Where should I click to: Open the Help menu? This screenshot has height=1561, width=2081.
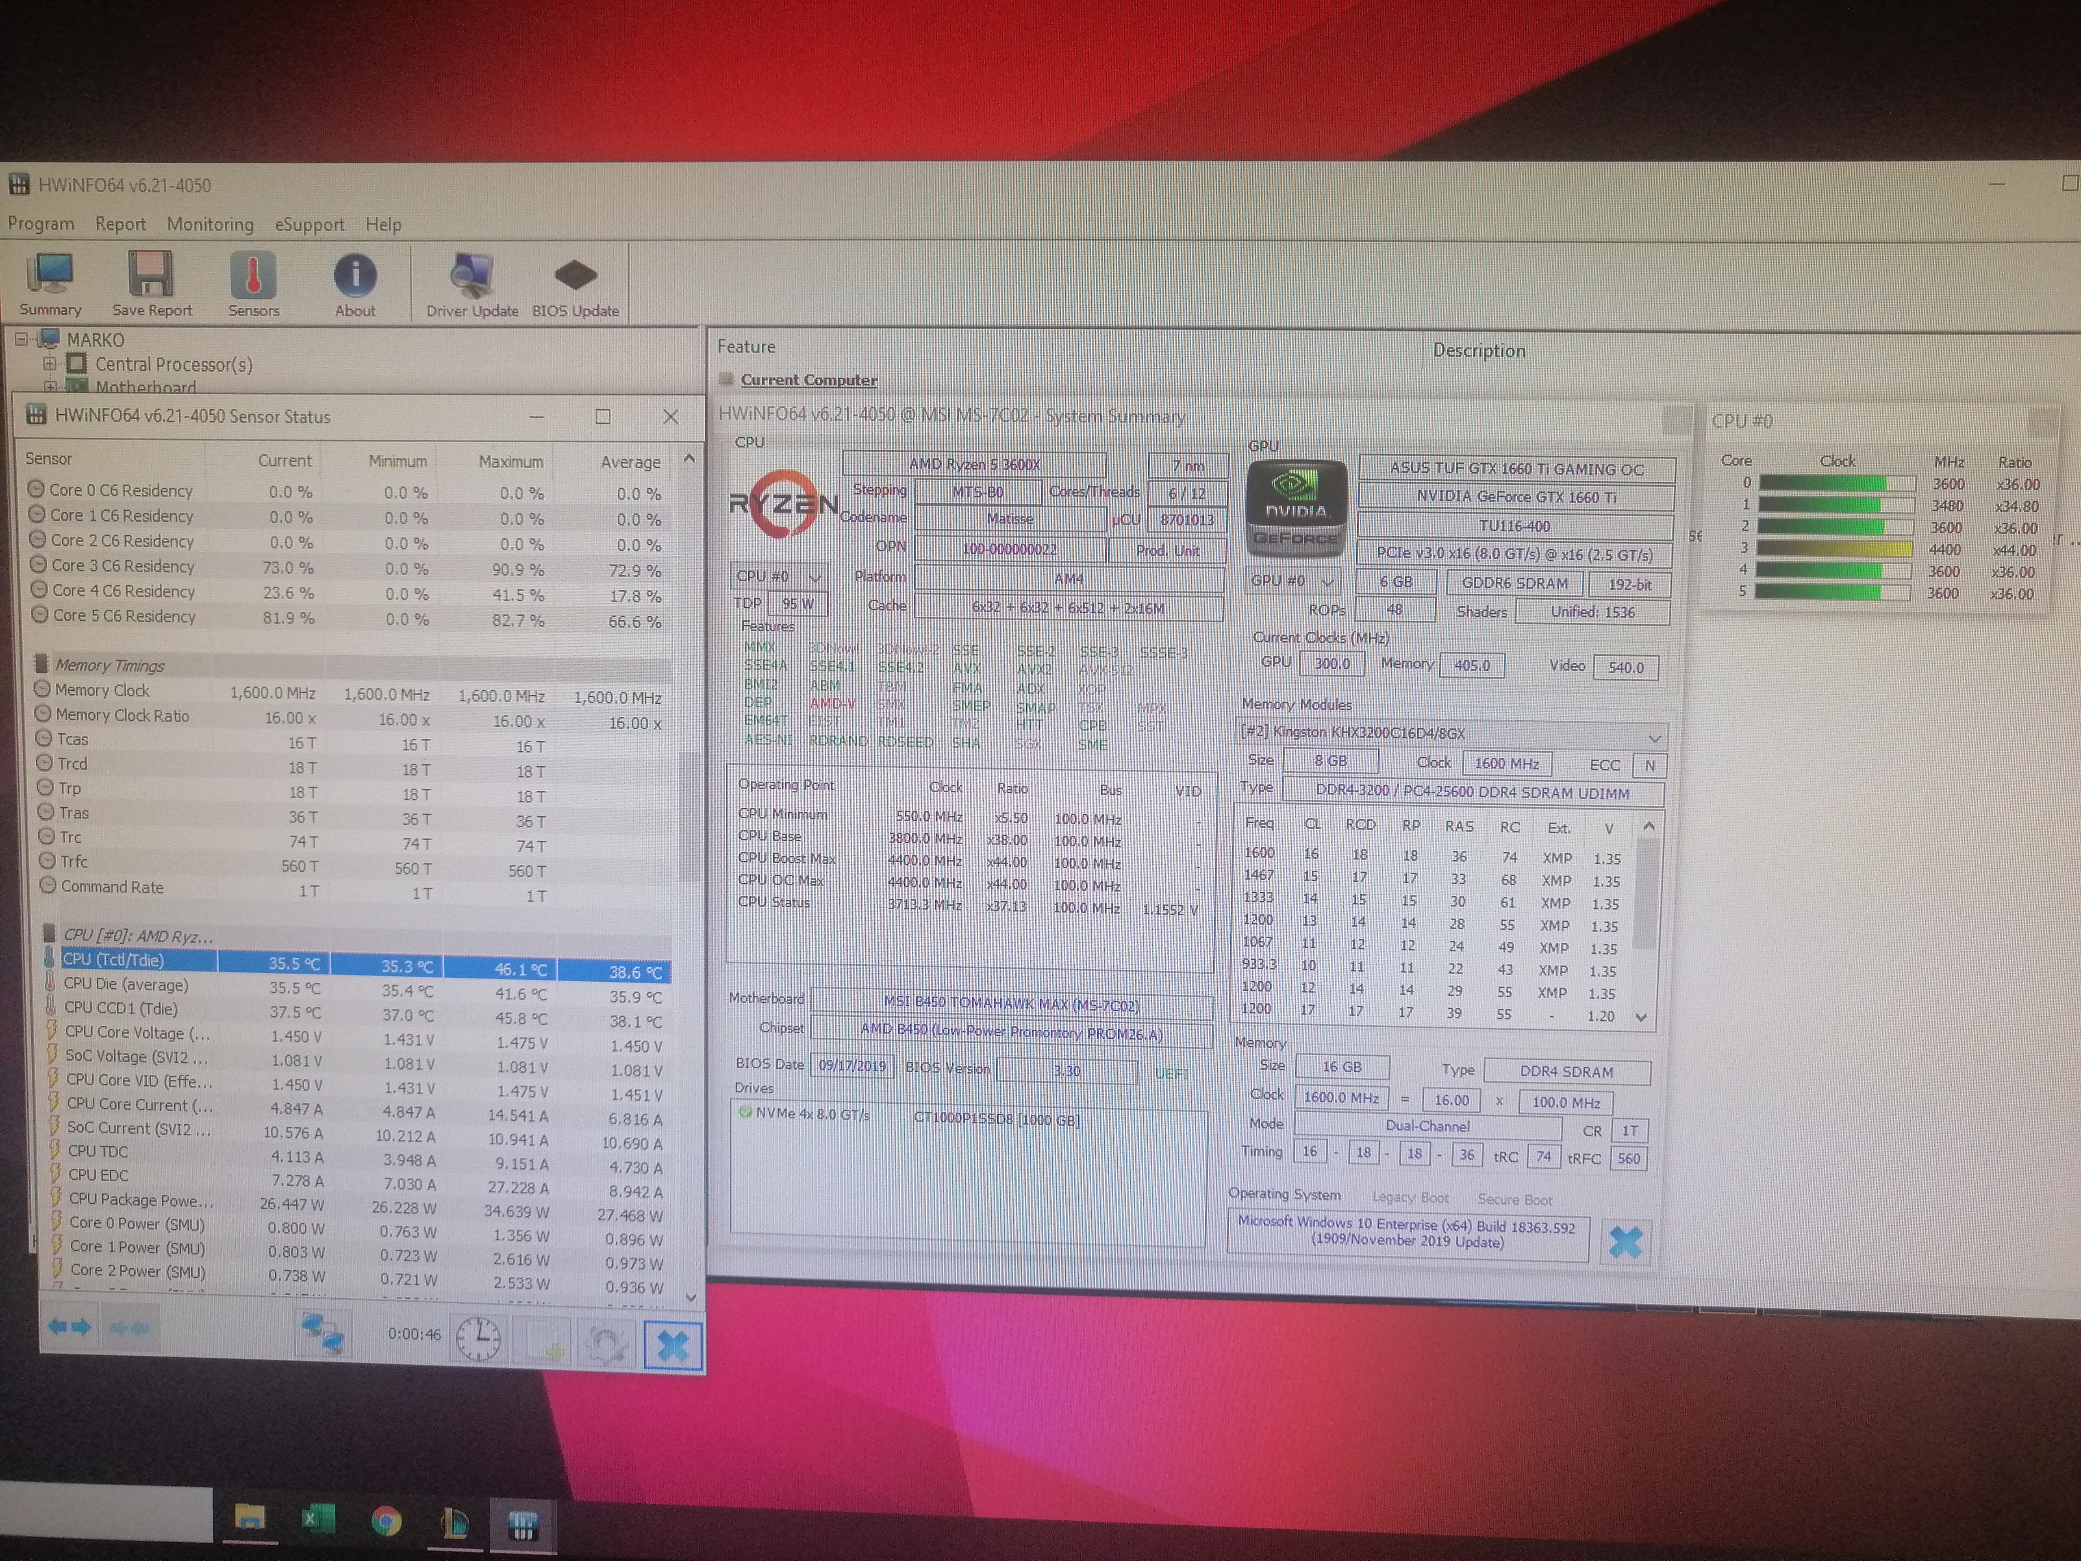tap(383, 224)
